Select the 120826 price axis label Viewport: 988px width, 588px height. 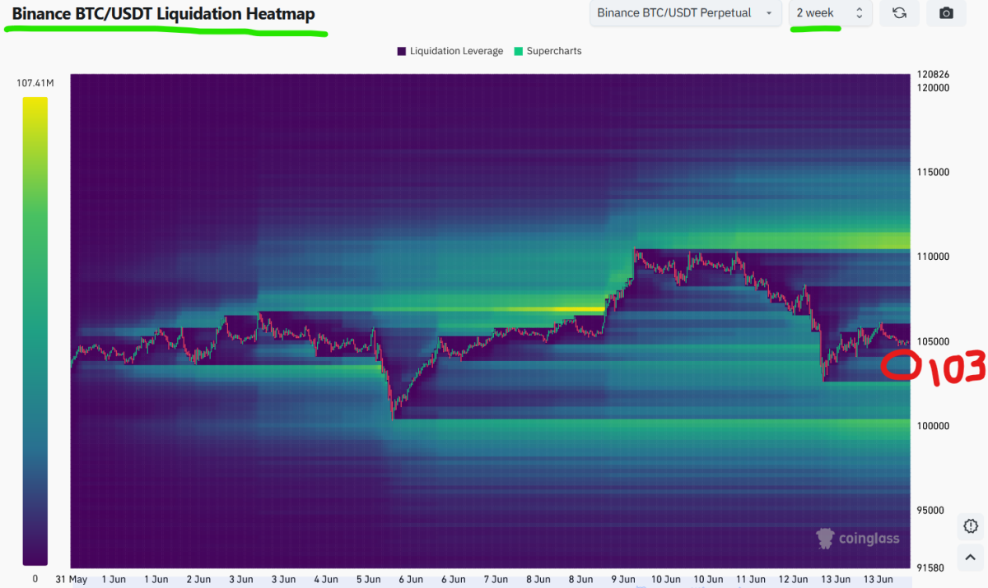tap(932, 75)
